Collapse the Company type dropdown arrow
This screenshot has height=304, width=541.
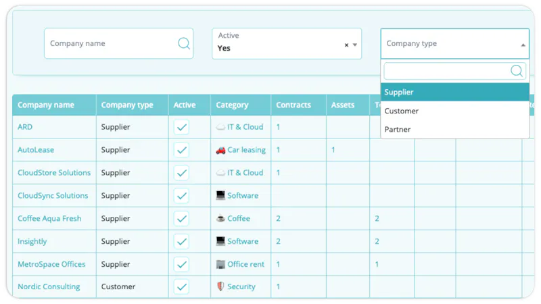(x=523, y=45)
